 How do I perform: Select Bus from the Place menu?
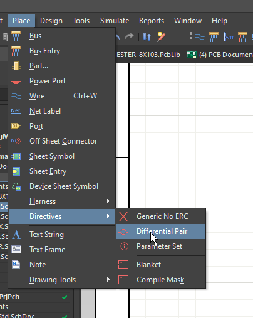(62, 36)
